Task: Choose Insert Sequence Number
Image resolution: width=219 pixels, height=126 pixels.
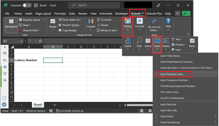Action: [x=186, y=80]
